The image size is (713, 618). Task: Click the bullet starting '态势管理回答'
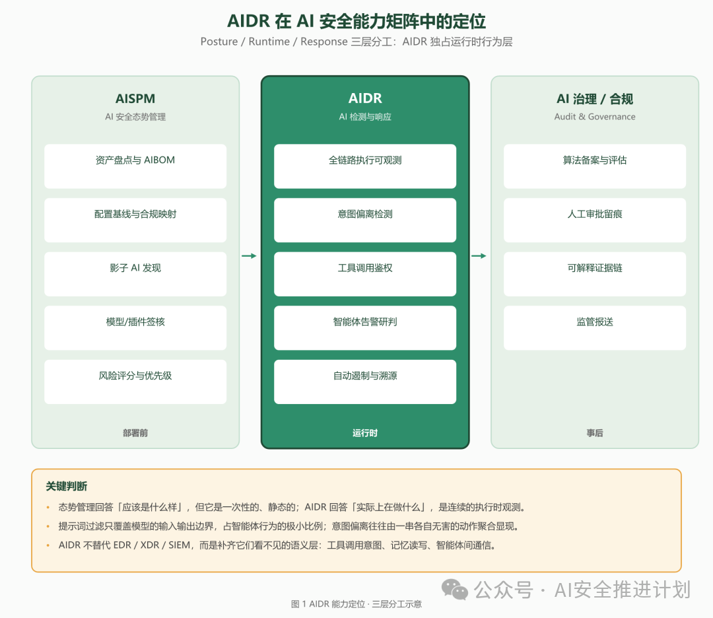point(293,507)
